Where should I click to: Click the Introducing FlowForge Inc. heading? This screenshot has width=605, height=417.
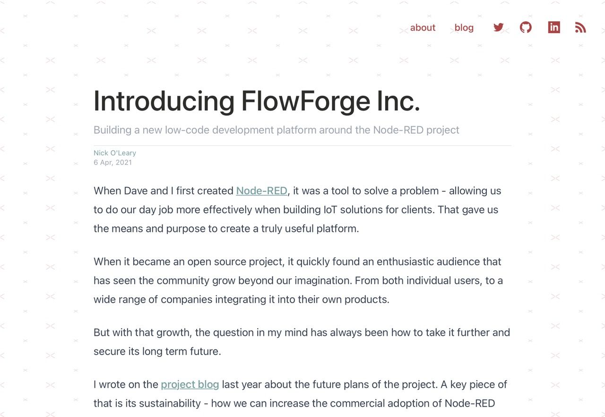pos(257,101)
